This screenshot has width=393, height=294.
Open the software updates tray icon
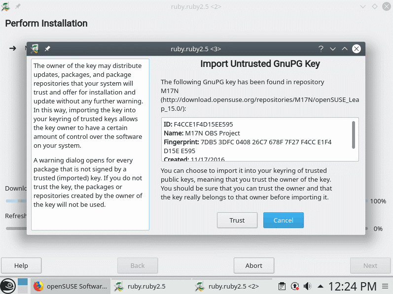coord(295,286)
